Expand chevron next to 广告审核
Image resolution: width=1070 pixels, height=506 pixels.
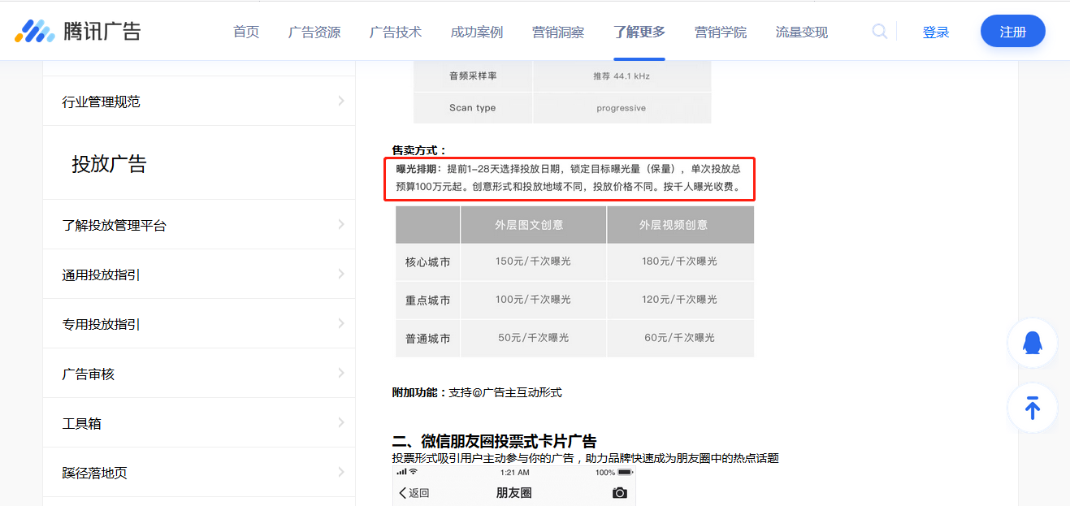click(x=341, y=373)
